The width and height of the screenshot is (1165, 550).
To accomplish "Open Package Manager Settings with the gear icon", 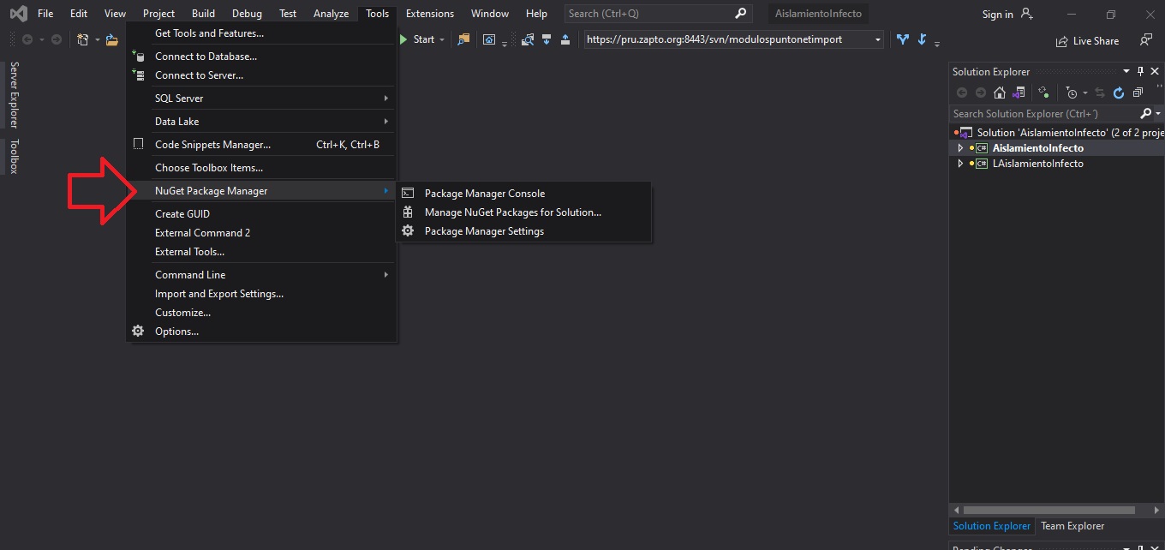I will 408,230.
